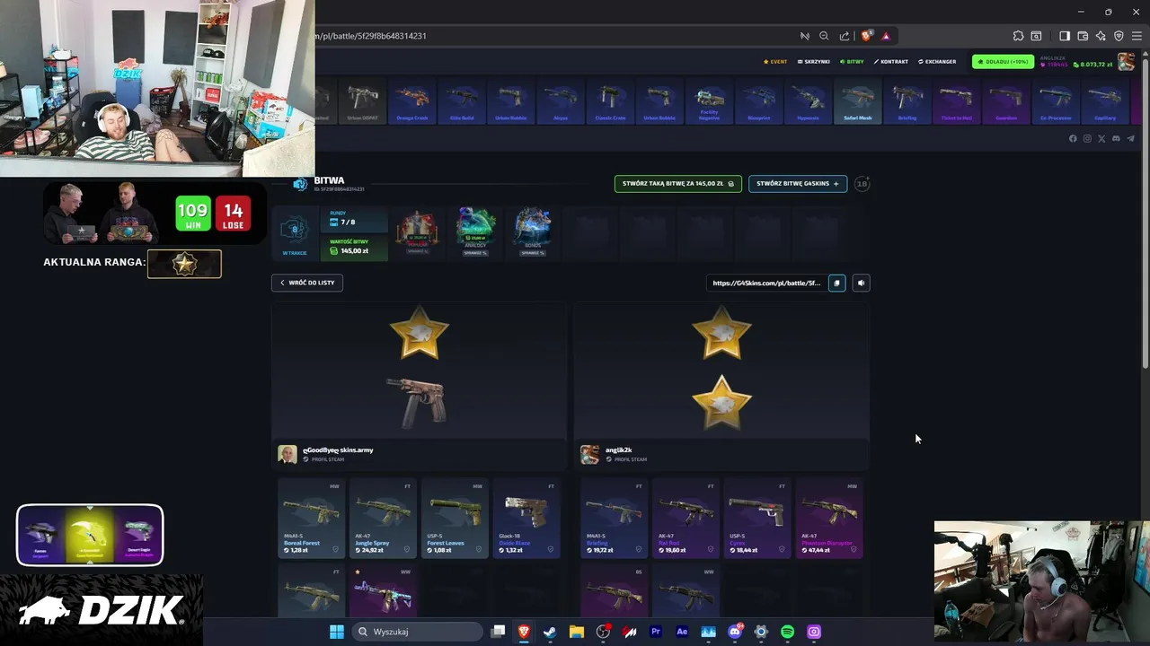The width and height of the screenshot is (1150, 646).
Task: Toggle the browser sidebar panel icon
Action: pos(1065,36)
